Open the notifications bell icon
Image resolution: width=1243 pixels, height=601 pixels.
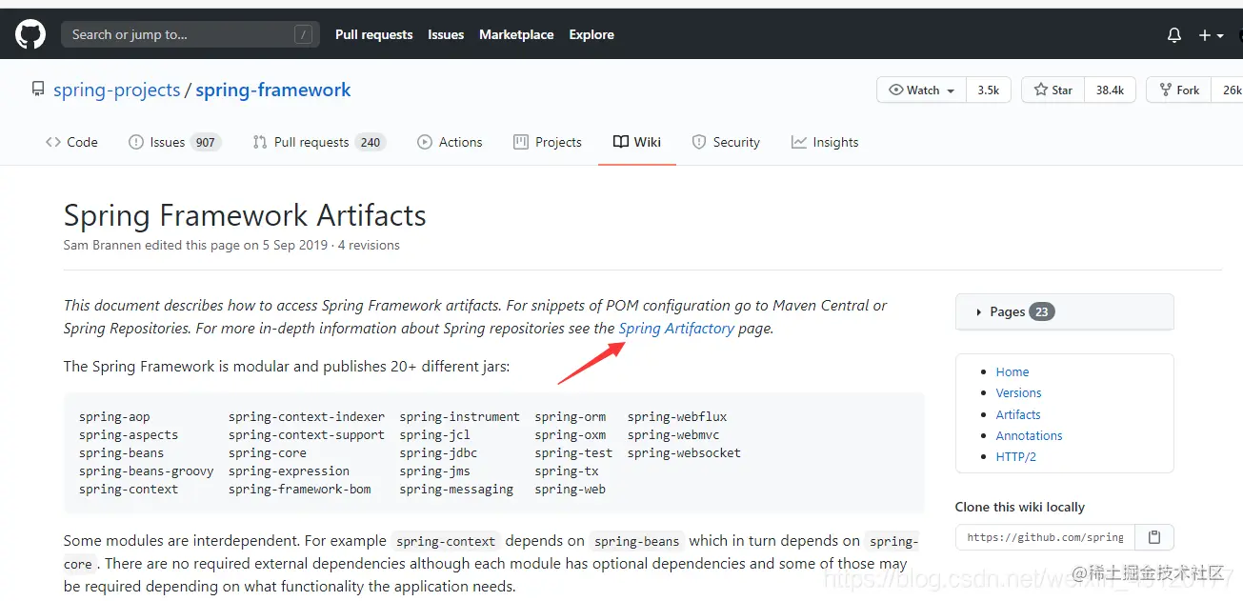(1173, 35)
